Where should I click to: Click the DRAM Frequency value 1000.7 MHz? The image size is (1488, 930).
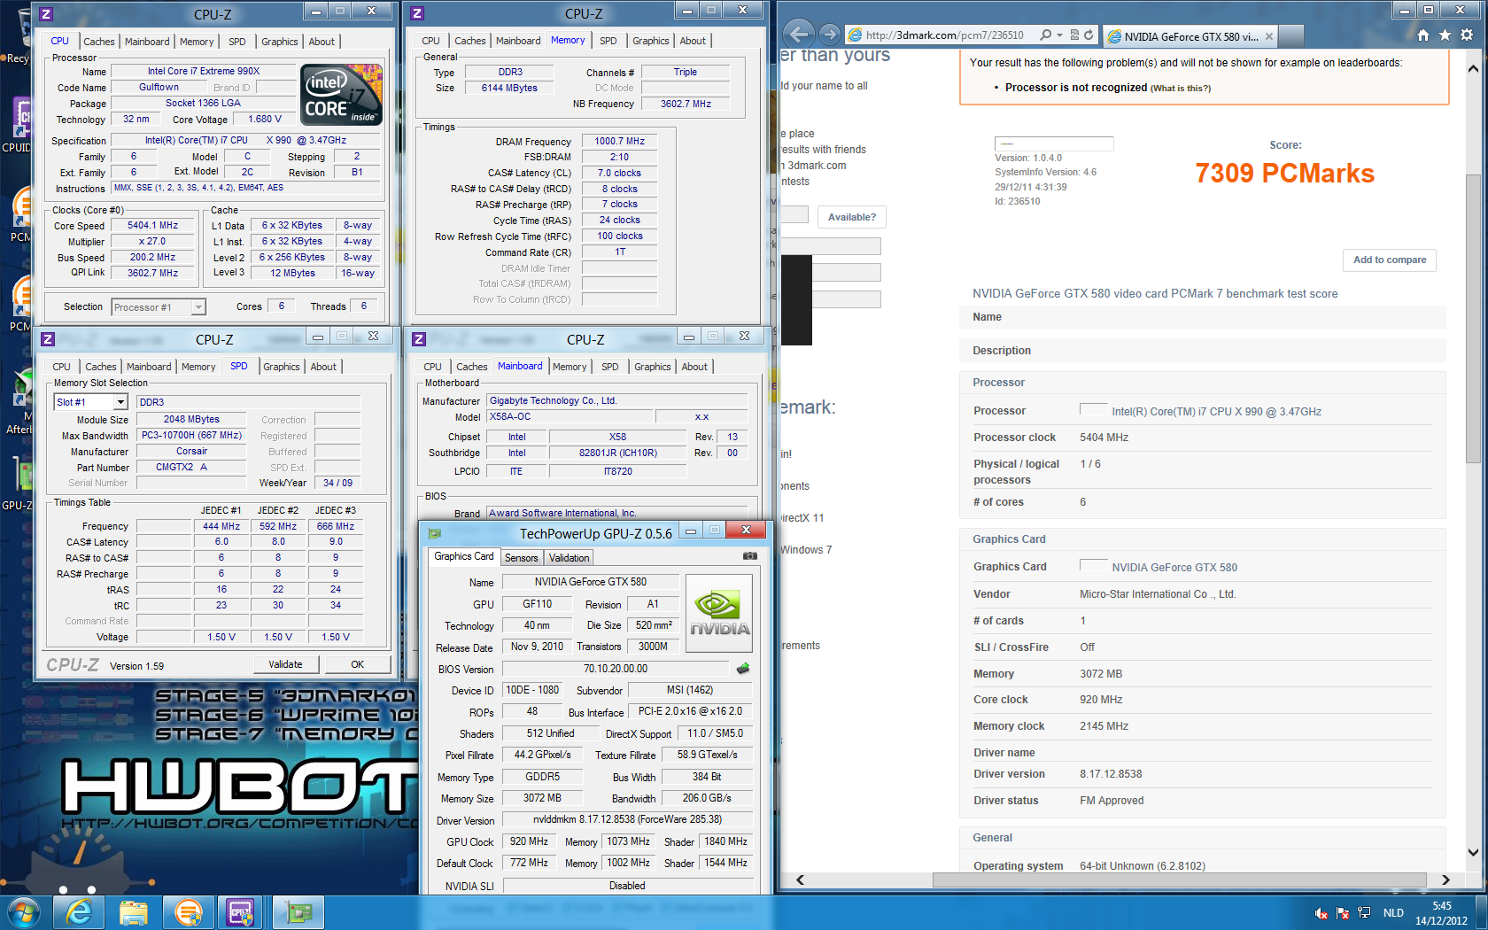tap(619, 142)
